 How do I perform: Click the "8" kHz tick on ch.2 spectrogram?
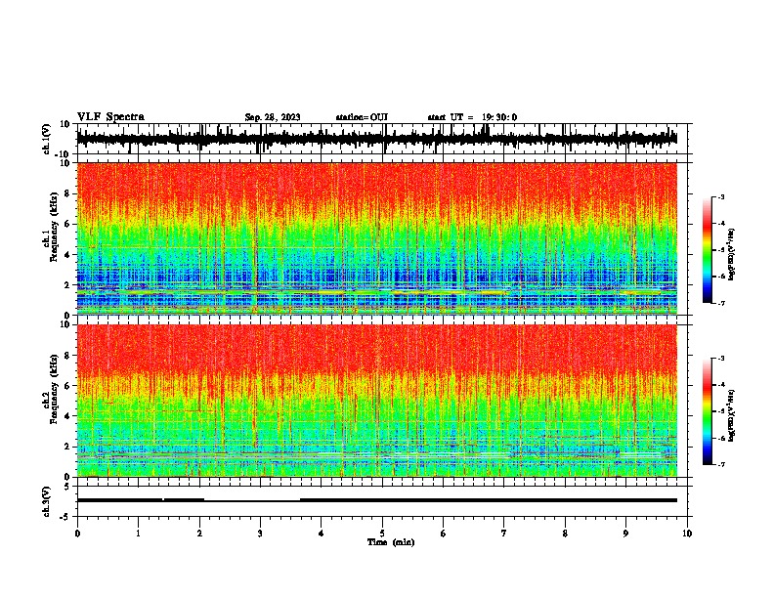coord(67,356)
